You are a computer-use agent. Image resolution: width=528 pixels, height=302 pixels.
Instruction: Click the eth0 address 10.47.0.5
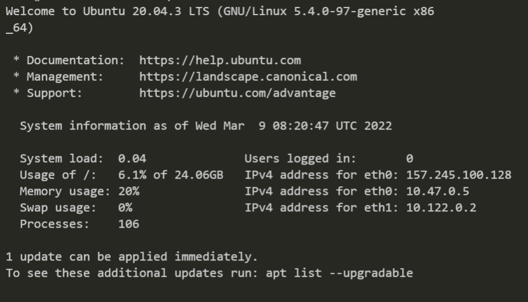(437, 191)
